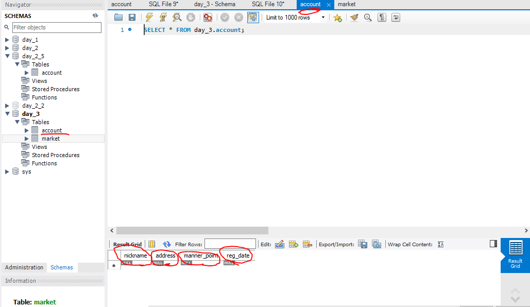Image resolution: width=530 pixels, height=307 pixels.
Task: Select market table in day_3
Action: point(50,139)
